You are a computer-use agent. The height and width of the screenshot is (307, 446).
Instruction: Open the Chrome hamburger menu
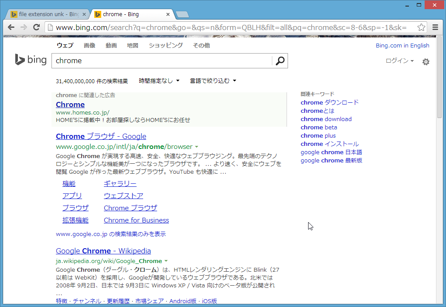tap(435, 27)
